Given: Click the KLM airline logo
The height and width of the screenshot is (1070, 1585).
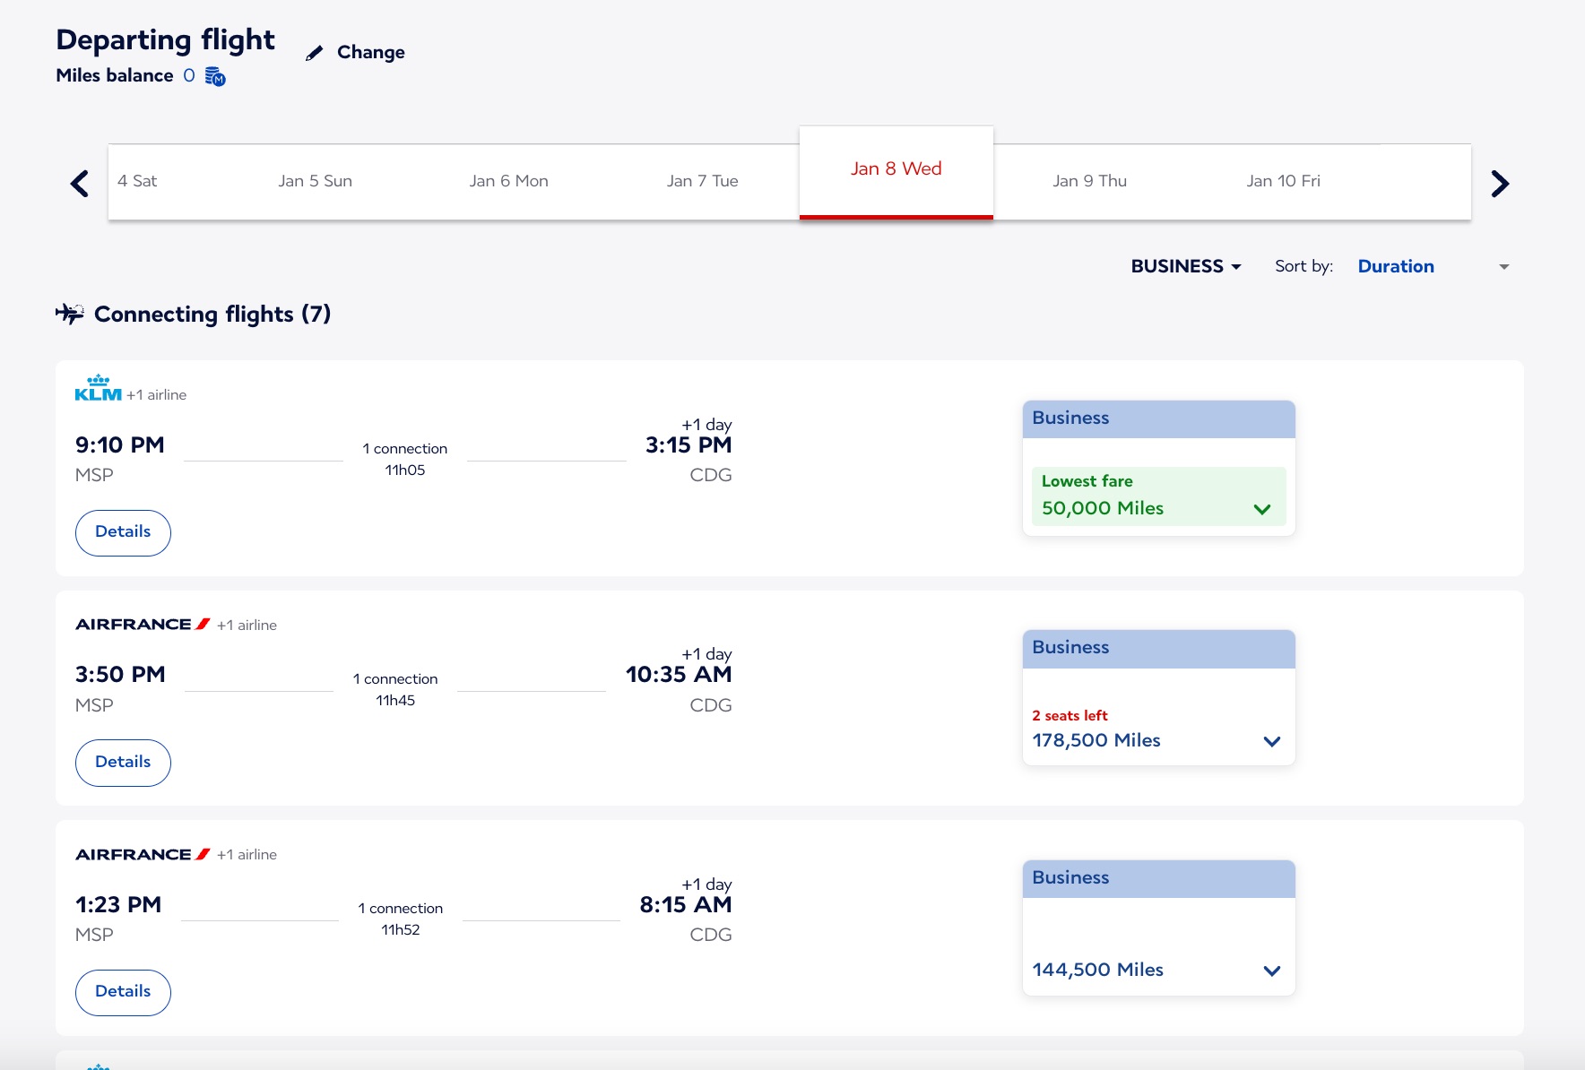Looking at the screenshot, I should click(x=98, y=389).
